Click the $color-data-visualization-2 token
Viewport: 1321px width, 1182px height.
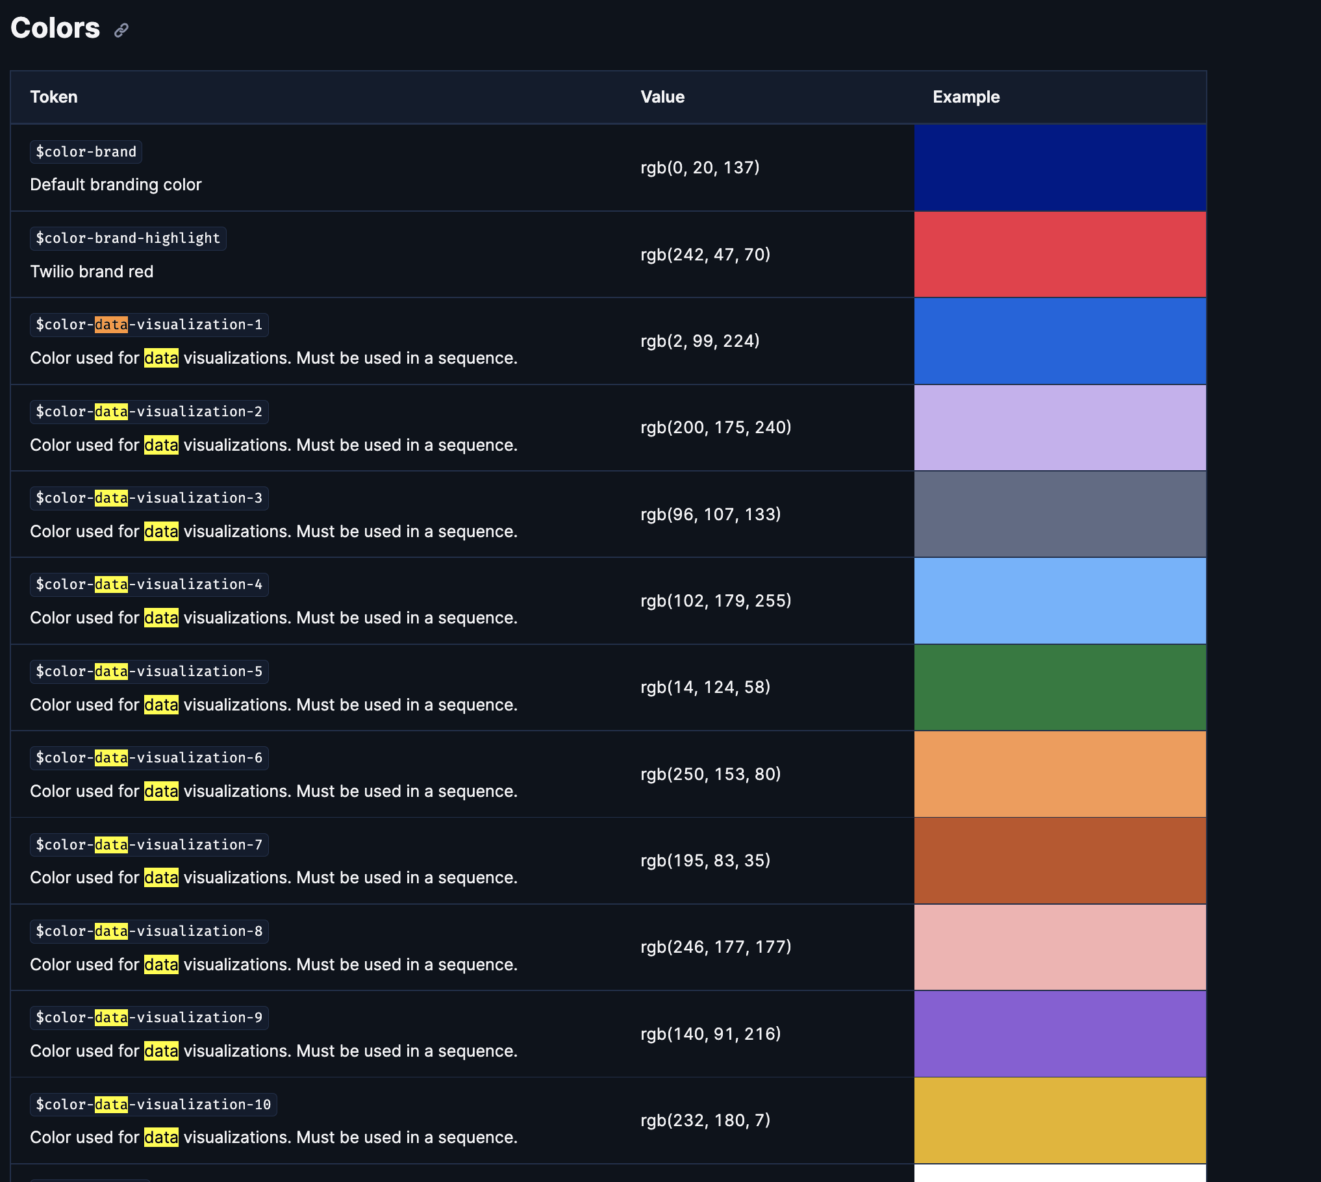pos(149,412)
